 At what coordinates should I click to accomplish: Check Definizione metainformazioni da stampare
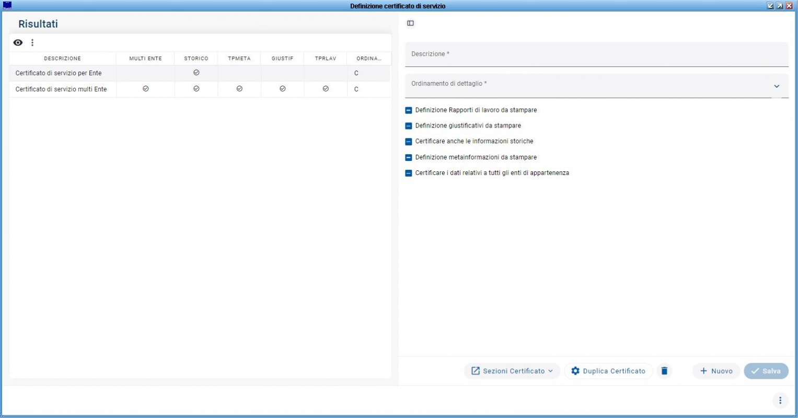pos(409,157)
